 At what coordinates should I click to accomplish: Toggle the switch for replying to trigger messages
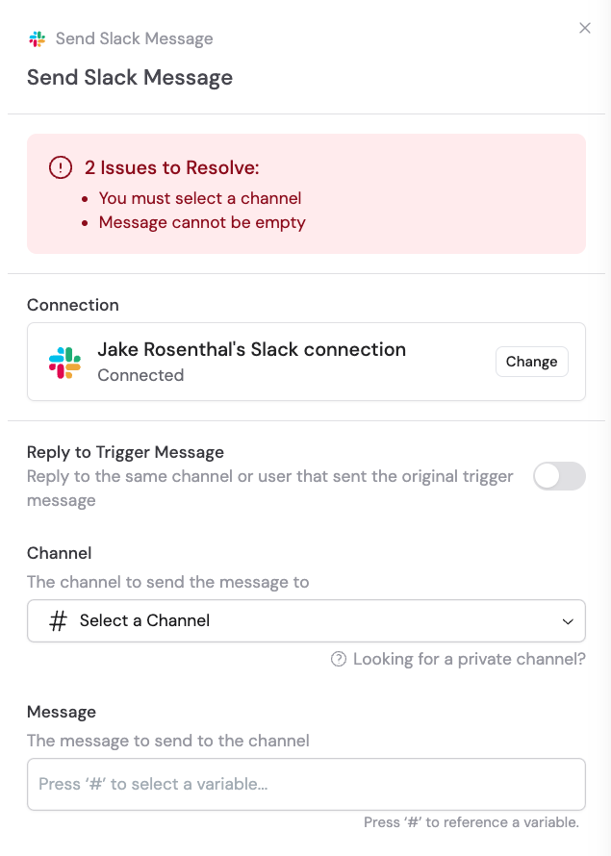(559, 476)
